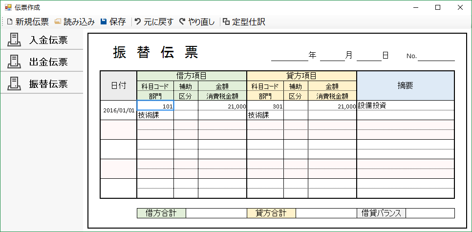Click the 読み込み folder icon
The image size is (472, 232).
pos(58,21)
